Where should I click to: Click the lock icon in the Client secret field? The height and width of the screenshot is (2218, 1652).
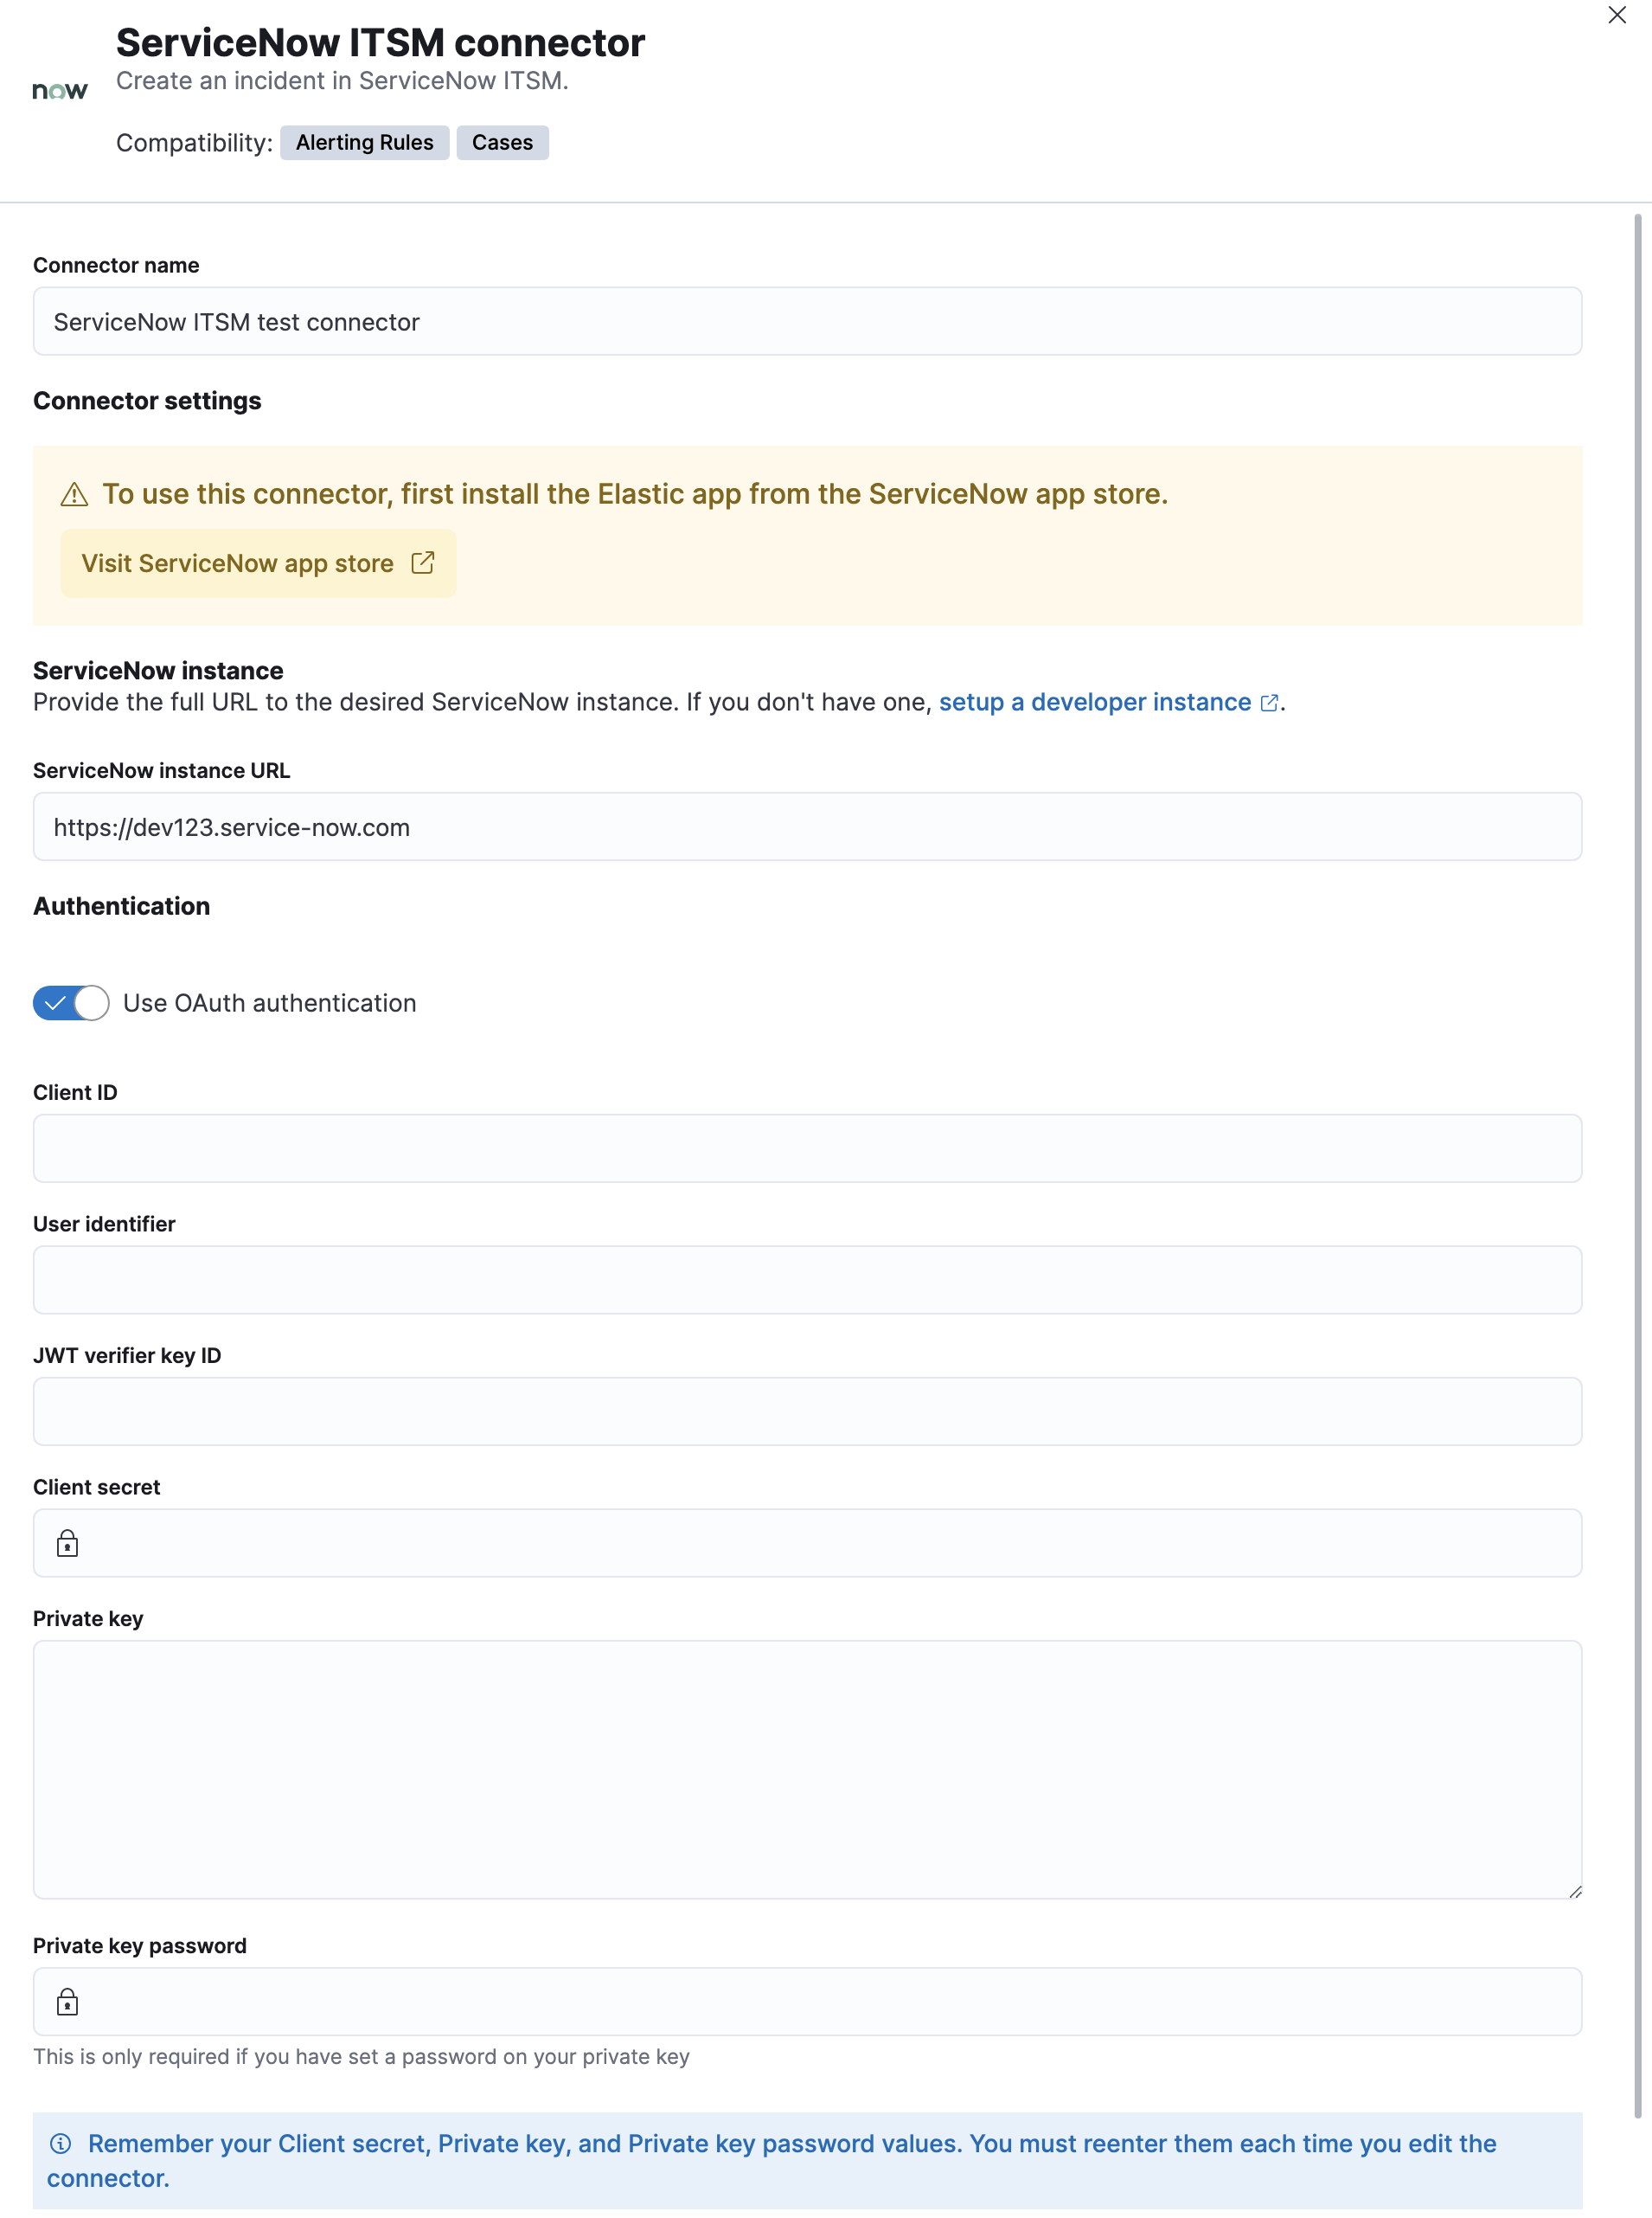67,1543
